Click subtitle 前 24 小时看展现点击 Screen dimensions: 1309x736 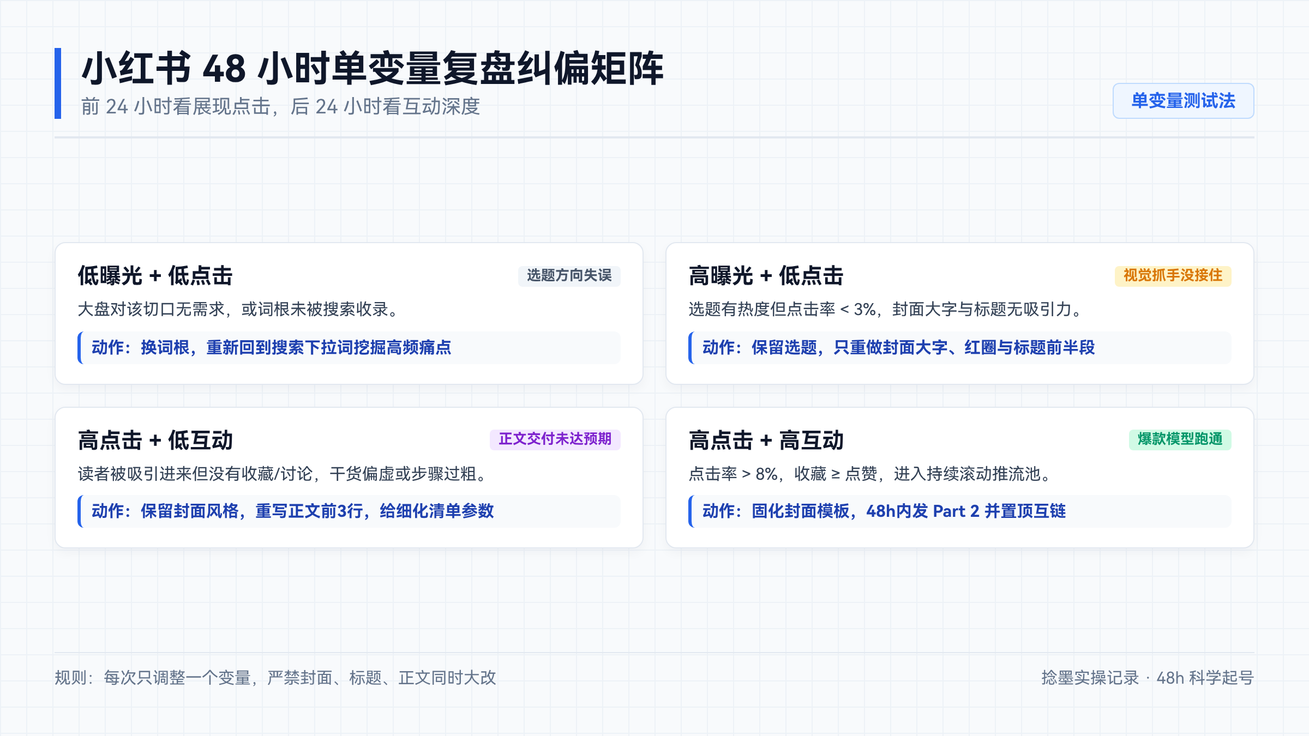click(176, 106)
